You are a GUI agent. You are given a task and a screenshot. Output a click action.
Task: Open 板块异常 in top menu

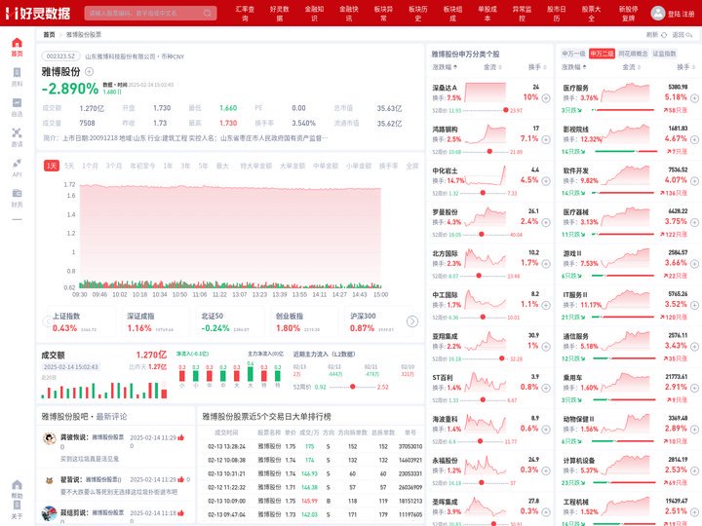click(384, 14)
